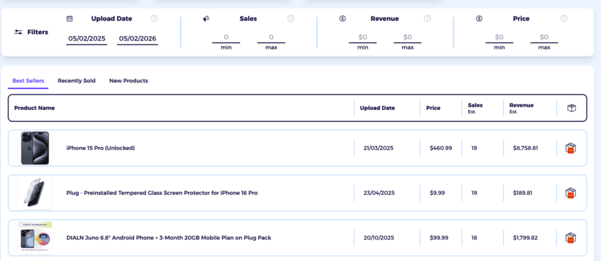Open the iPhone 15 Pro (Unlocked) product name
The height and width of the screenshot is (261, 601).
[100, 148]
